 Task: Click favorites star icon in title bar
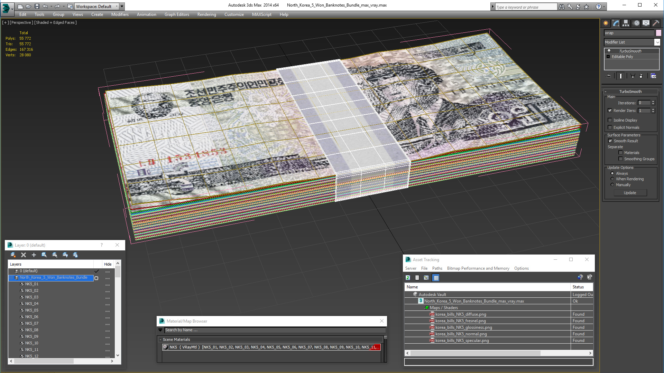click(x=587, y=7)
